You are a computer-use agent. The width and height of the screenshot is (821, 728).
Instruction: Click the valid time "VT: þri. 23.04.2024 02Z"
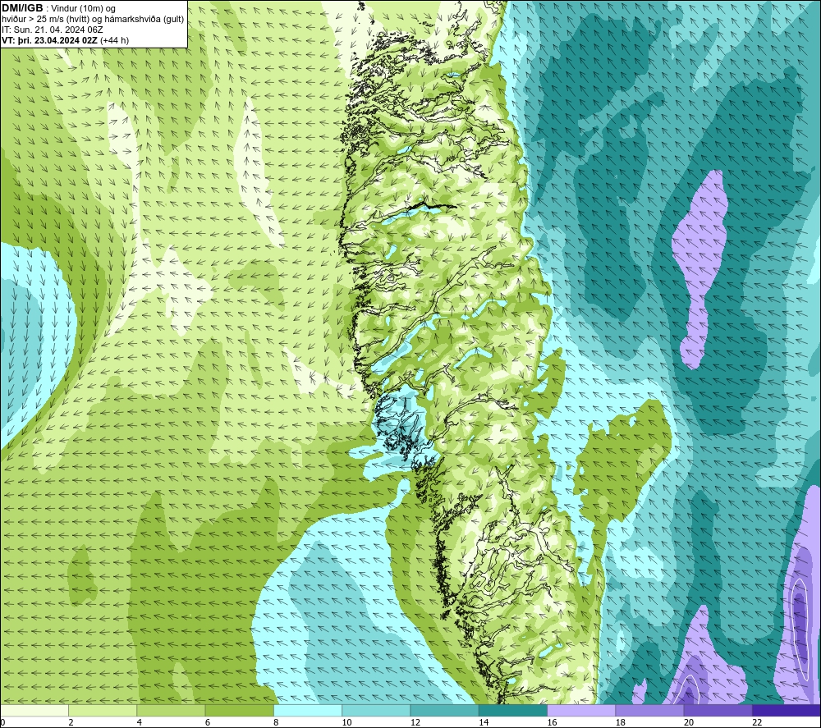pyautogui.click(x=49, y=40)
